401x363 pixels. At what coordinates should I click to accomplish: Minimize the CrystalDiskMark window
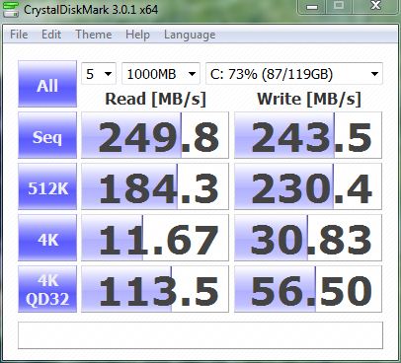click(x=312, y=7)
